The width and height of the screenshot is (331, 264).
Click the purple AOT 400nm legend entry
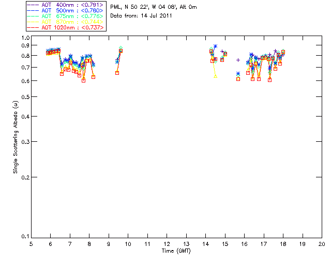66,5
